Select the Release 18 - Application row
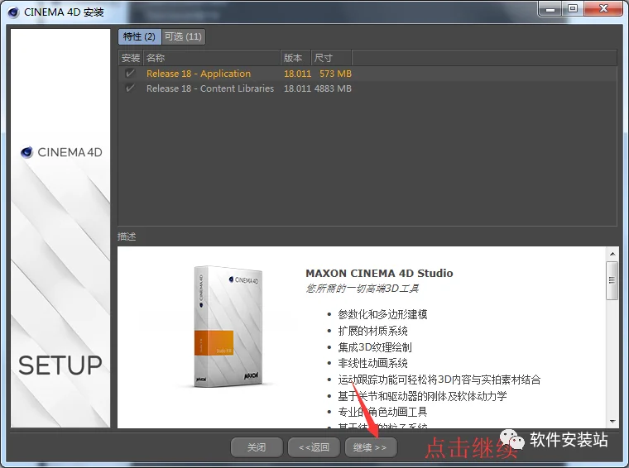 [x=367, y=74]
